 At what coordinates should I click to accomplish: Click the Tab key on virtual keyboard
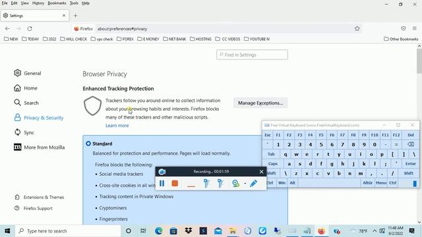click(x=271, y=154)
